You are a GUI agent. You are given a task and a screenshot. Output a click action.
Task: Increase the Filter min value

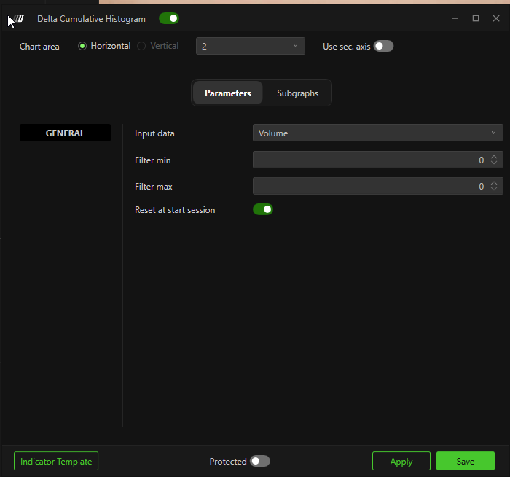(x=494, y=157)
